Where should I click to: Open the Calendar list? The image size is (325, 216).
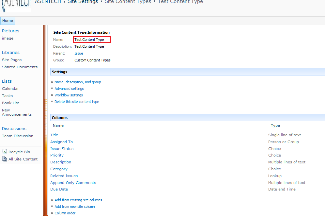(10, 89)
